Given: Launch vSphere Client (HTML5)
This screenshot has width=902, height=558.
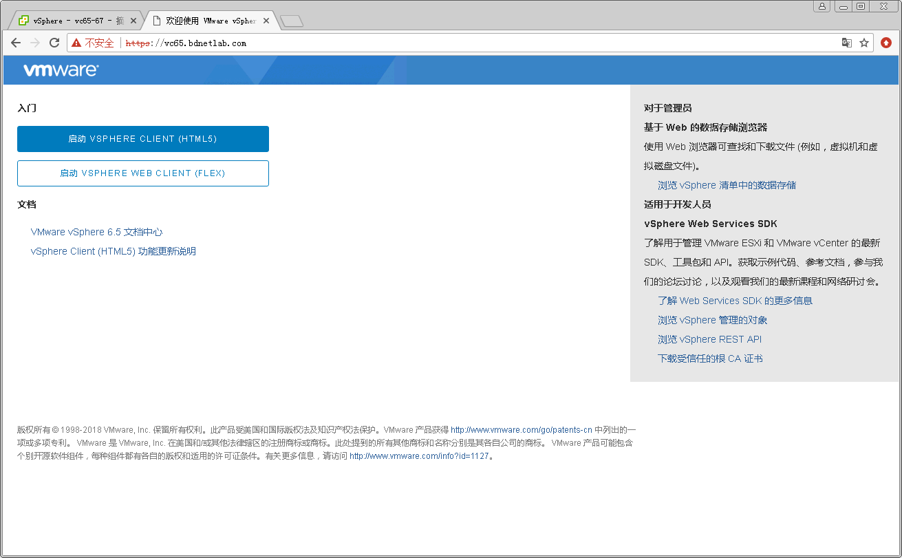Looking at the screenshot, I should 143,139.
